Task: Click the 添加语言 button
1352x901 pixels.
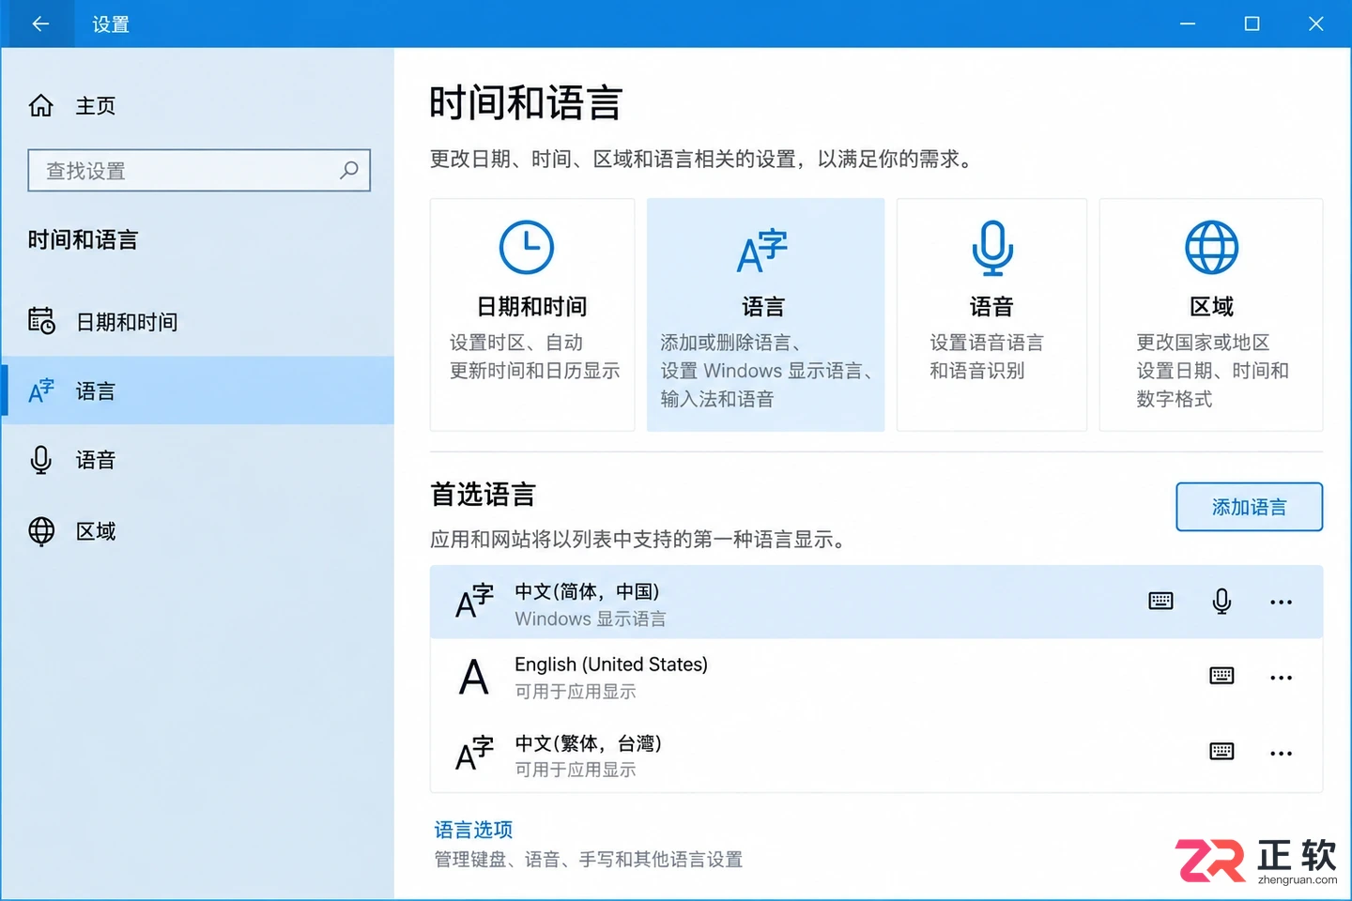Action: coord(1249,507)
